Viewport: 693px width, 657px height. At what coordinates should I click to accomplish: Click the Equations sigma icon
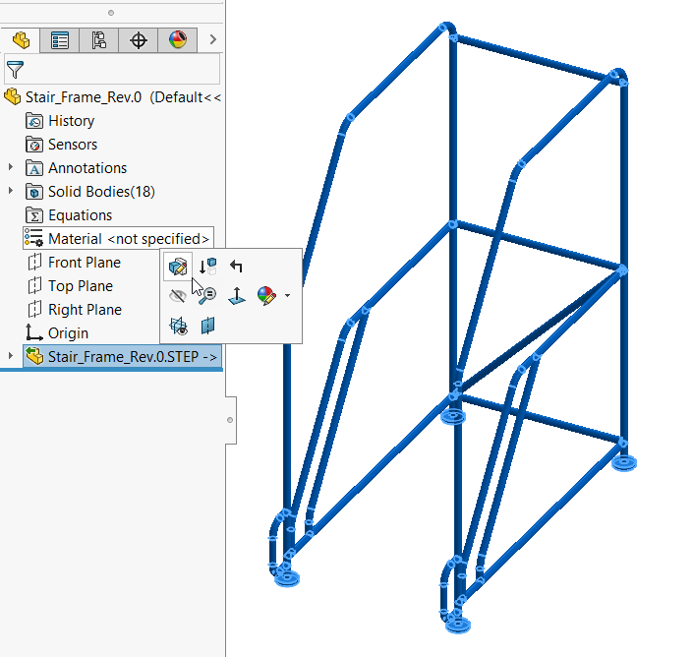[x=34, y=215]
